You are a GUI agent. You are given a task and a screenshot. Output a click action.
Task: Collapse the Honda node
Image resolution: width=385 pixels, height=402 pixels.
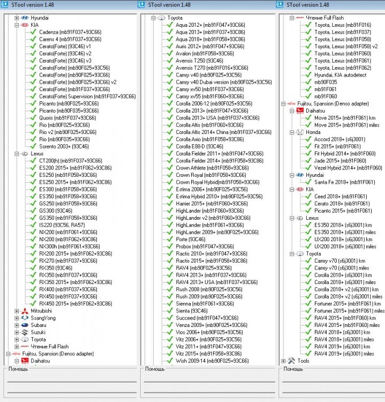click(292, 132)
